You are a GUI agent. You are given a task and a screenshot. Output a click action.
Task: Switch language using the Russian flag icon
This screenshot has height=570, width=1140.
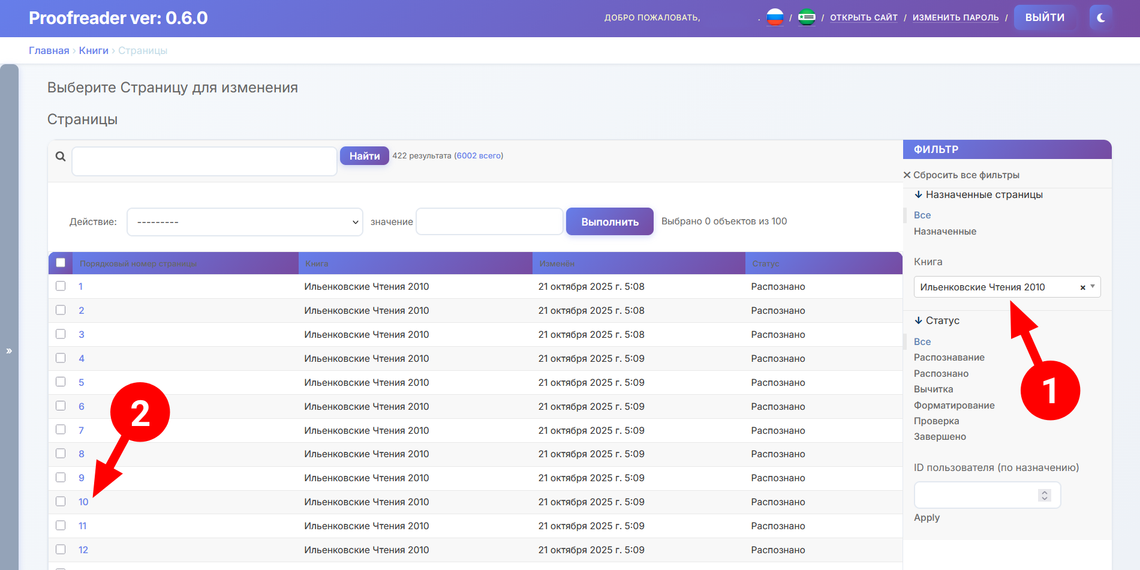tap(775, 17)
